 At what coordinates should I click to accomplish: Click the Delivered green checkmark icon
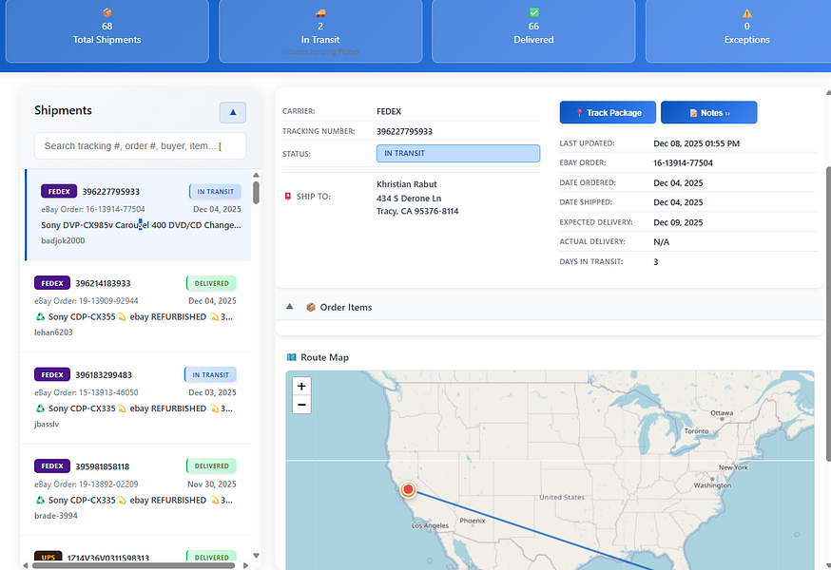[x=533, y=12]
